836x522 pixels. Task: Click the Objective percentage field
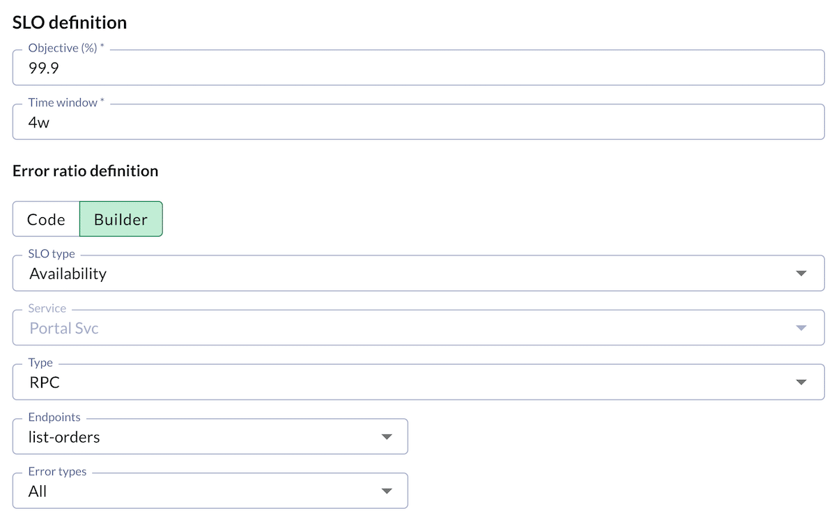coord(418,68)
